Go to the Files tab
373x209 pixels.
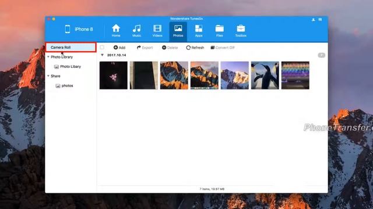[219, 31]
